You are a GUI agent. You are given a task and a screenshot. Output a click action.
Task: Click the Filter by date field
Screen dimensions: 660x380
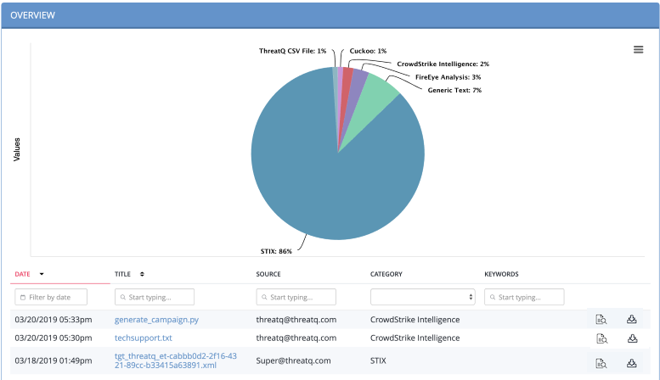tap(51, 297)
